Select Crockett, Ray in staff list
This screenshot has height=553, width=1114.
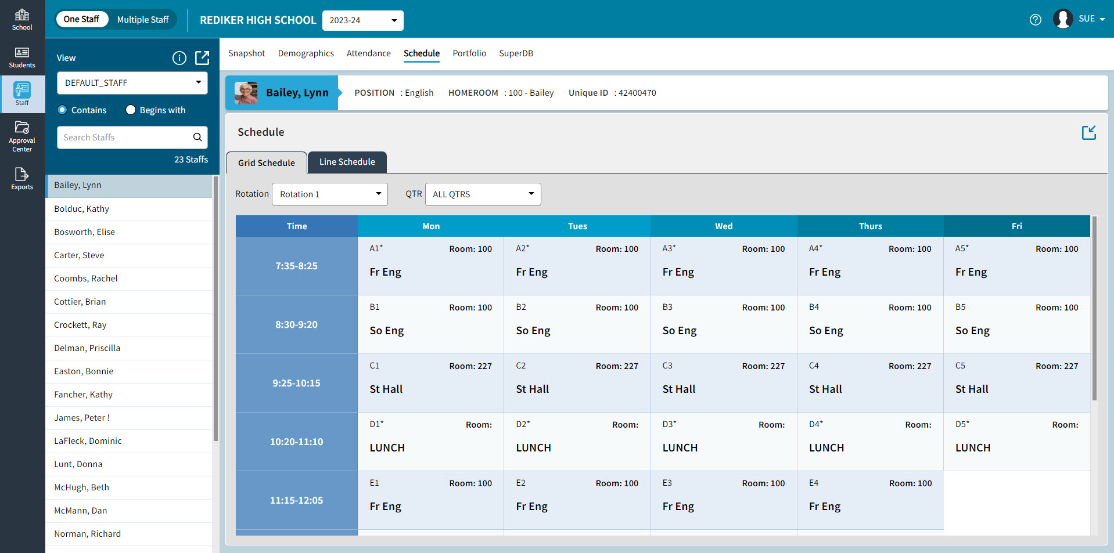point(129,325)
